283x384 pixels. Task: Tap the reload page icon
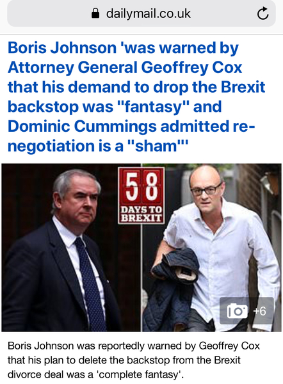[263, 13]
